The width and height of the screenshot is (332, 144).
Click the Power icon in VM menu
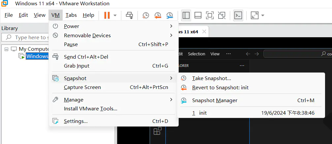point(55,26)
